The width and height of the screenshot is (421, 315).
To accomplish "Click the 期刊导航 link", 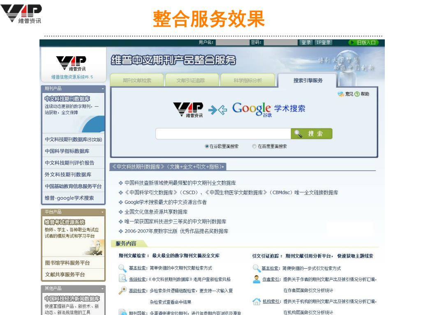I will [x=137, y=313].
